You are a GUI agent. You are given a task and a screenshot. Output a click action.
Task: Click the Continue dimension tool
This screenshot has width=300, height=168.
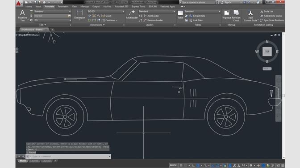tap(108, 20)
